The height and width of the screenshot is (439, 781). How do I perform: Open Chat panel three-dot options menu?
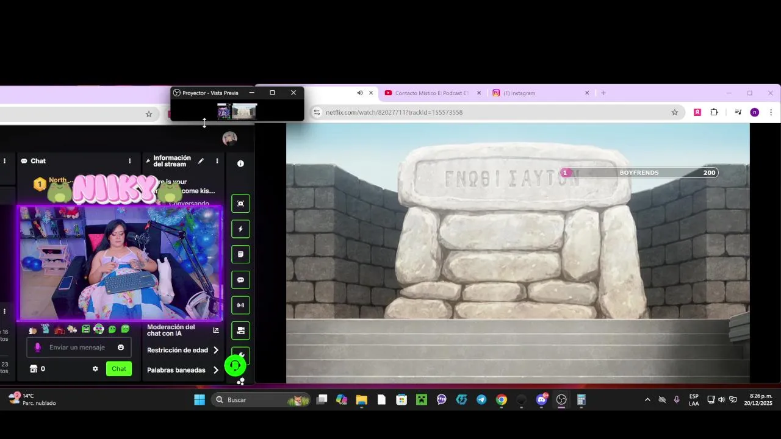pos(129,161)
